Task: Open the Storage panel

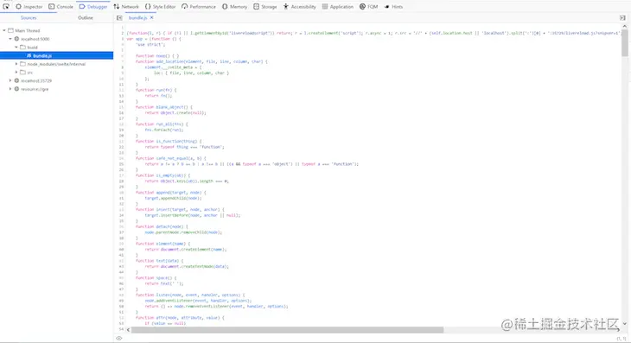Action: (265, 6)
